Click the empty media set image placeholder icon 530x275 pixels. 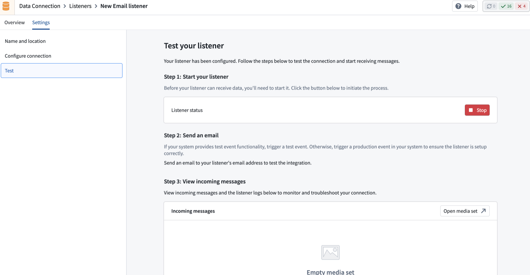[330, 252]
